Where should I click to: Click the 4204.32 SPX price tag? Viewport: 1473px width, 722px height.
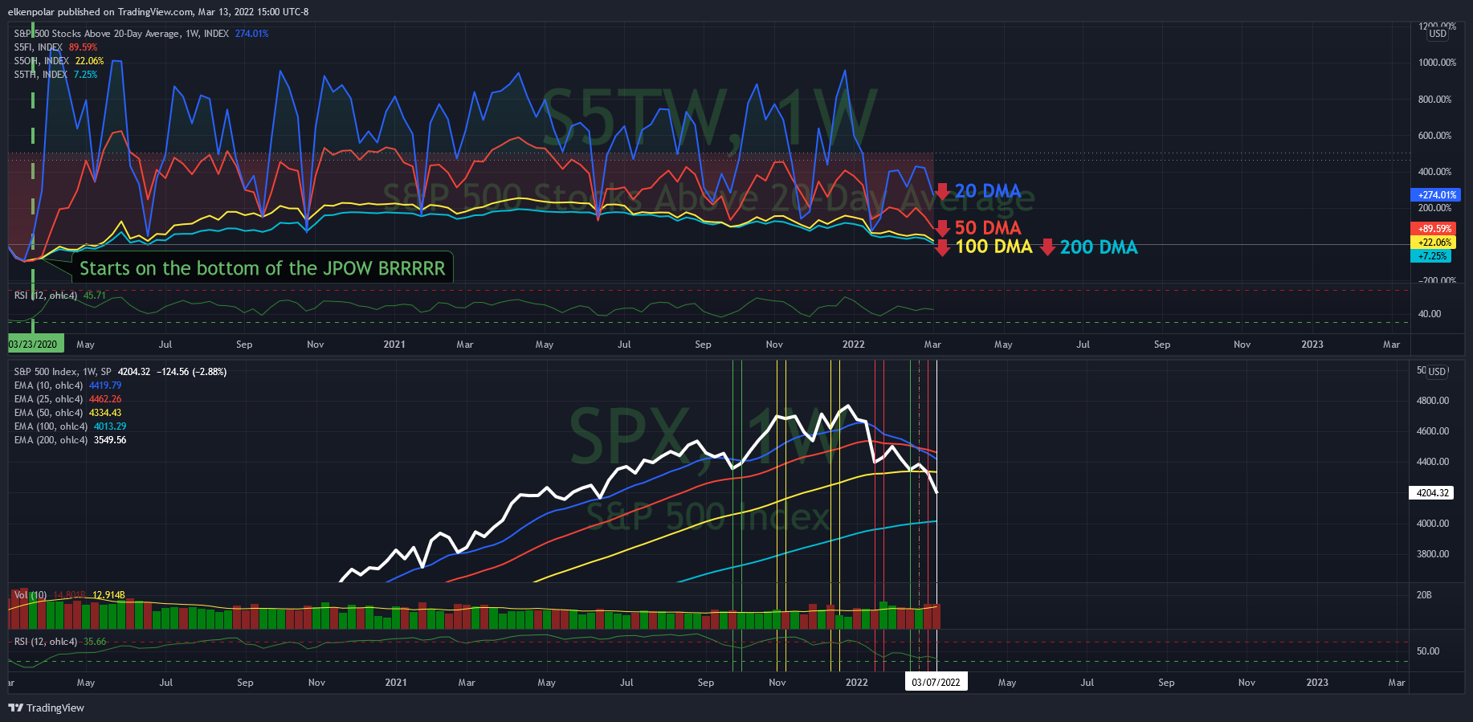[1432, 493]
